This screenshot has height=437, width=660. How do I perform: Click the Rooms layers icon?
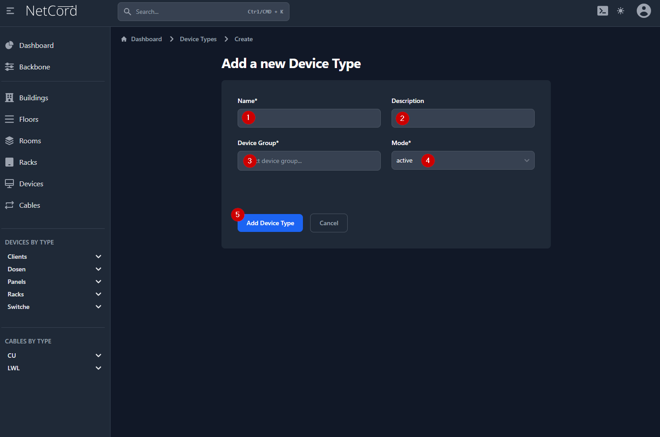pos(9,141)
